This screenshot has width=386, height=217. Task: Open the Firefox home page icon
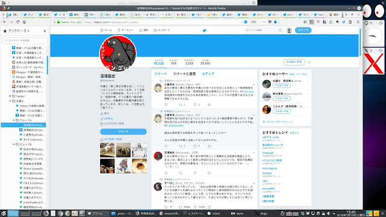(24, 22)
